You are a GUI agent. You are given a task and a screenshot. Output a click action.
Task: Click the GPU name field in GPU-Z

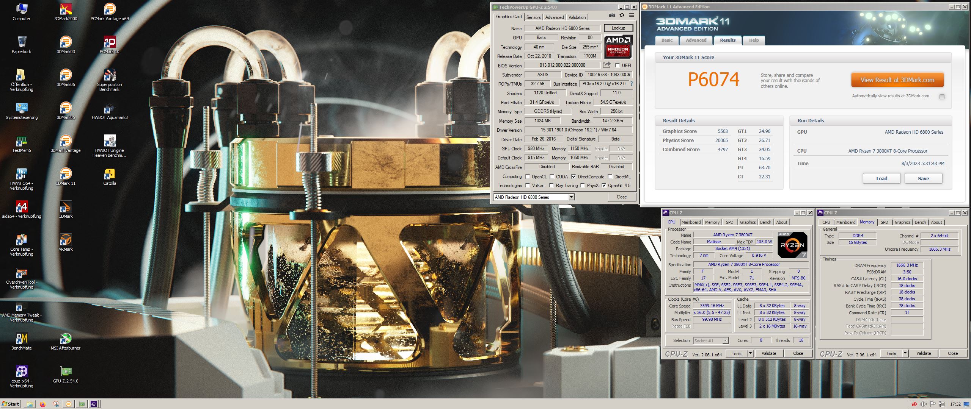[562, 28]
